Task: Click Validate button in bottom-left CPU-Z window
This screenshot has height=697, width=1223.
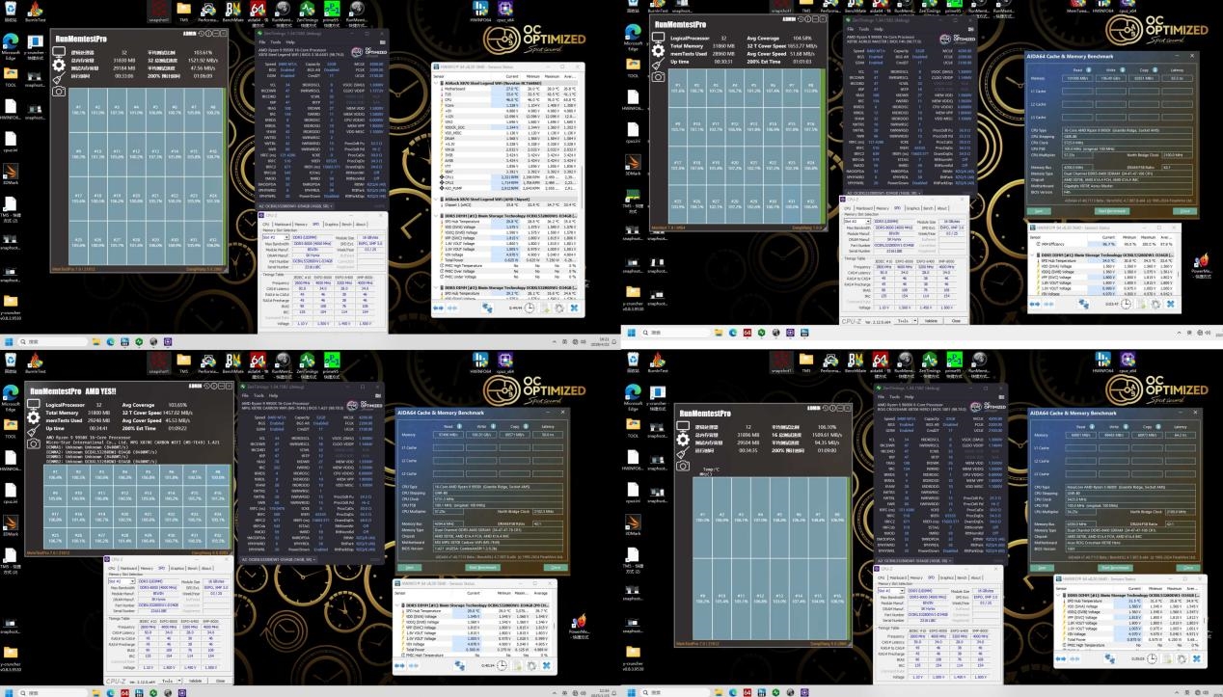Action: click(x=195, y=680)
